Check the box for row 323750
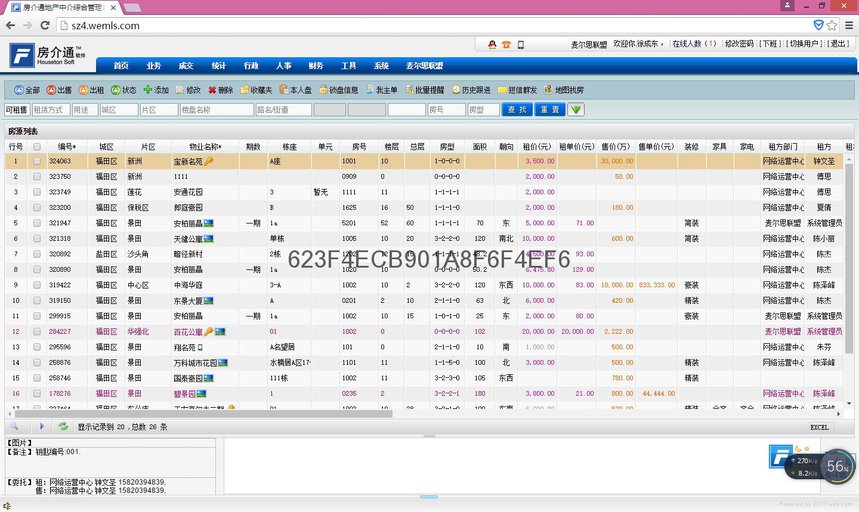Image resolution: width=859 pixels, height=512 pixels. point(37,176)
